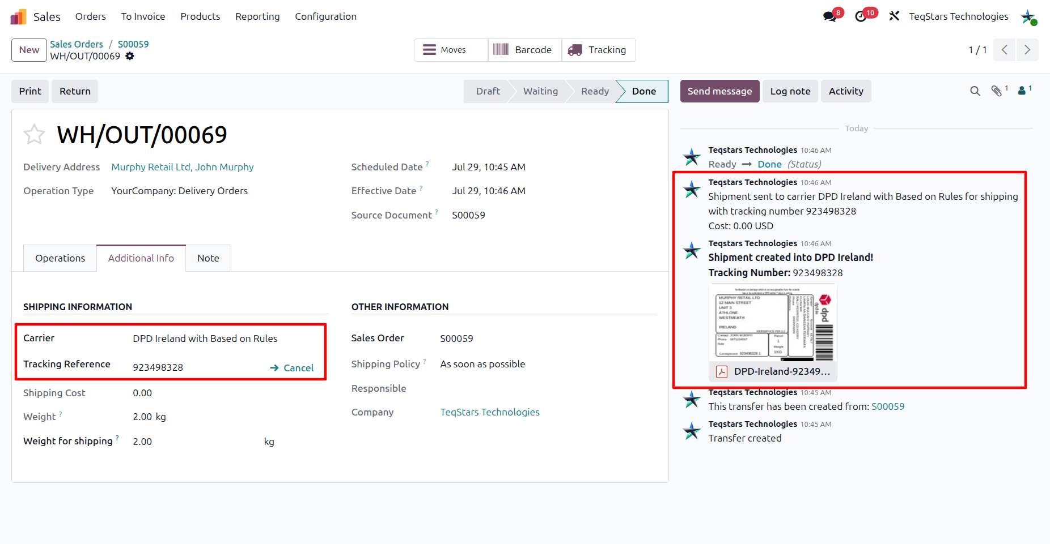Viewport: 1050px width, 544px height.
Task: Click the Sales app name label
Action: click(47, 17)
